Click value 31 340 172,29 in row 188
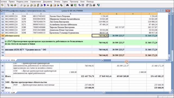Viewport: 174px width, 98px height. click(x=151, y=36)
